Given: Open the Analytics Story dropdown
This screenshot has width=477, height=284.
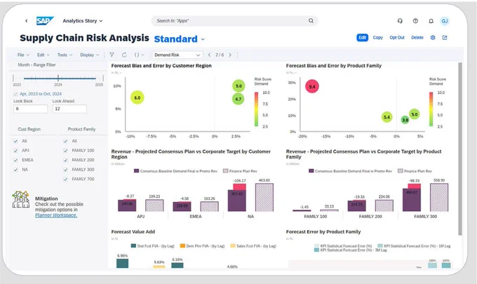Looking at the screenshot, I should (83, 21).
